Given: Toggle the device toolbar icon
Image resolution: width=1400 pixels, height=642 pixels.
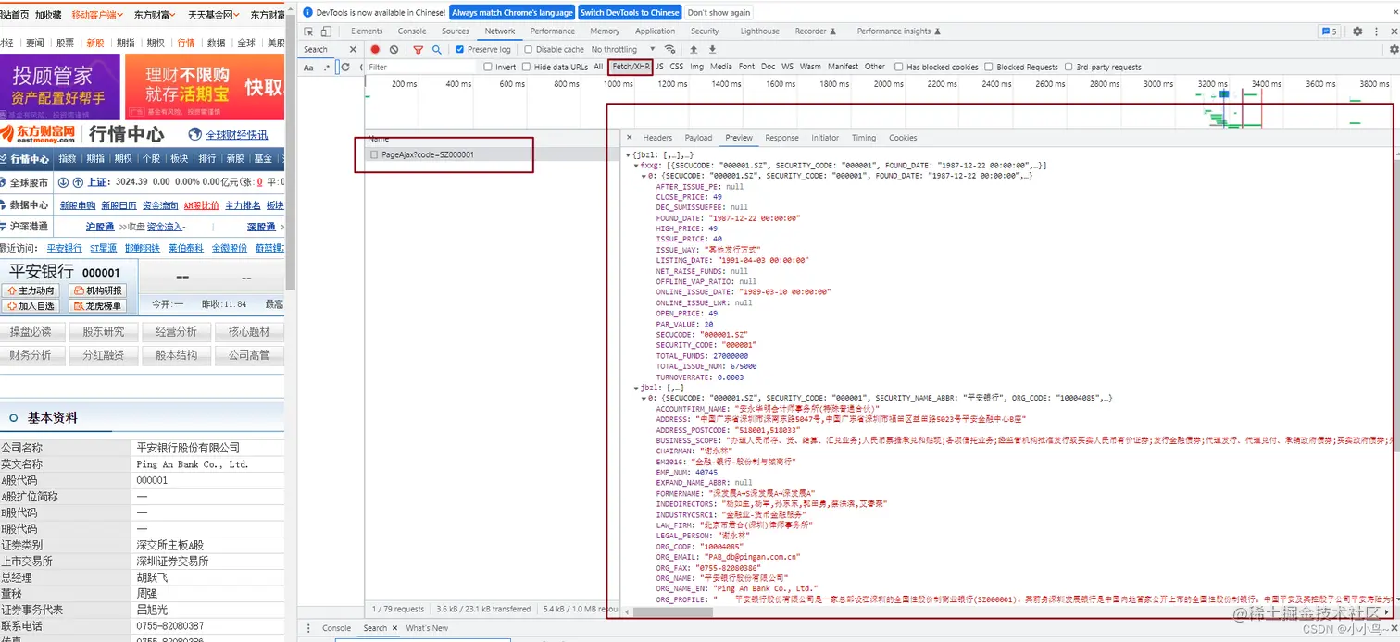Looking at the screenshot, I should pos(326,31).
